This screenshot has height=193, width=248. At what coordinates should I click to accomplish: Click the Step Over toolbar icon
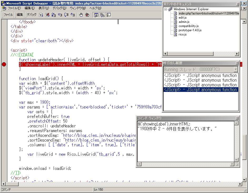click(66, 15)
